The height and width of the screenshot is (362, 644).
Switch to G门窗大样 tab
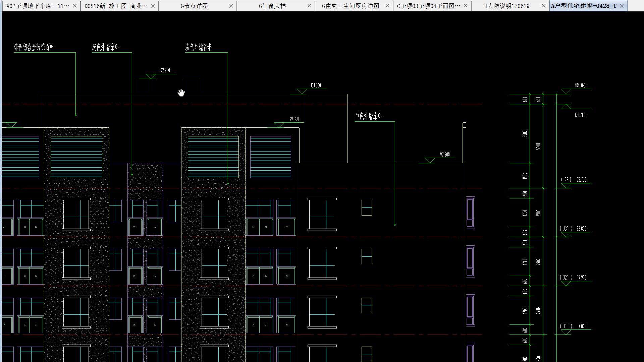(x=275, y=6)
